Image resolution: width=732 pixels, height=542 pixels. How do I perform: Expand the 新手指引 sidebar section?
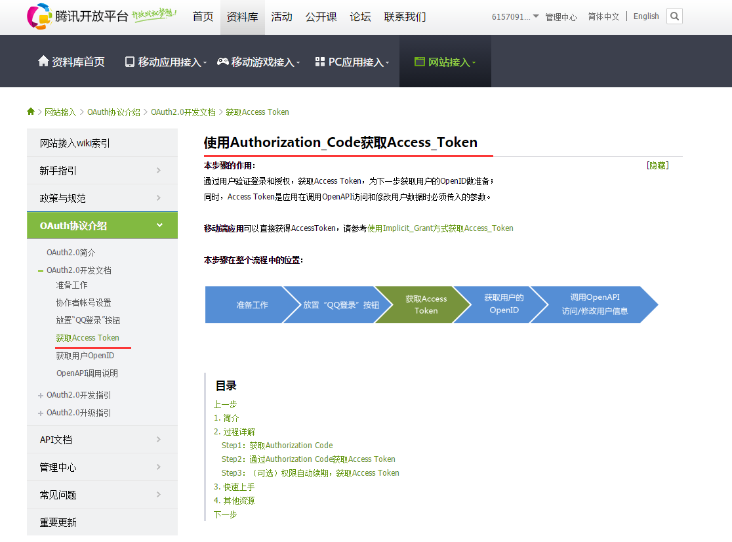pos(102,171)
